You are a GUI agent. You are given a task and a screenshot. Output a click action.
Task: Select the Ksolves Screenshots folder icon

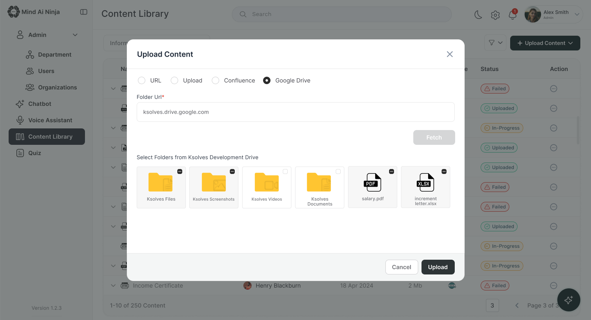point(213,182)
